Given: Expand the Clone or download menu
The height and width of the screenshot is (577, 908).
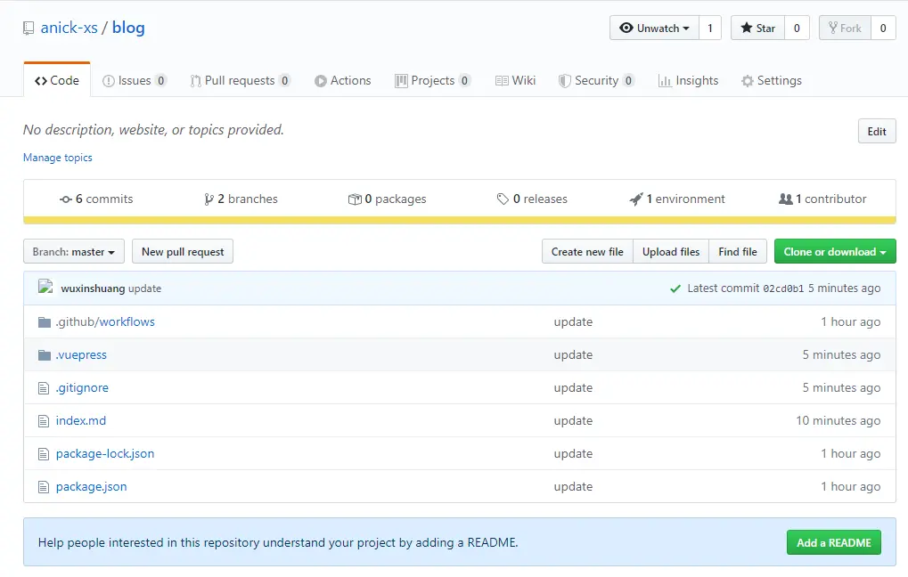Looking at the screenshot, I should coord(835,252).
